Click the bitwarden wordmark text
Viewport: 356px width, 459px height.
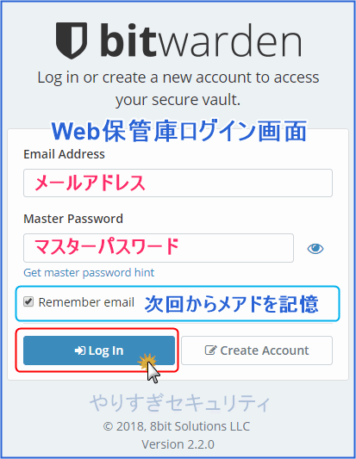(201, 40)
